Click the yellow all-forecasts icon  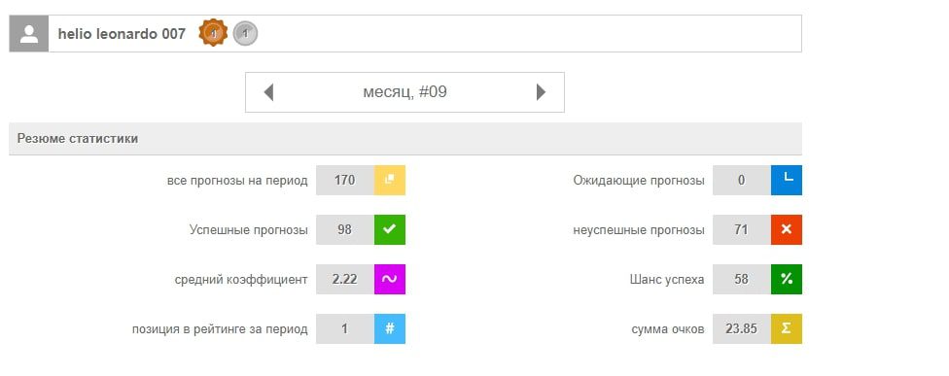pos(390,180)
